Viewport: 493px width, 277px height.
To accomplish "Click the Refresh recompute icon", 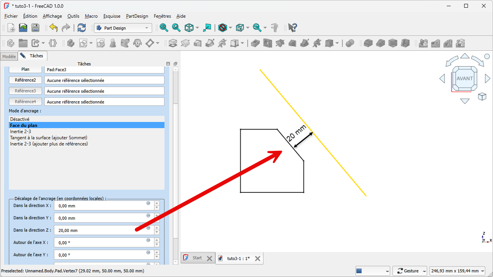I will pyautogui.click(x=82, y=28).
